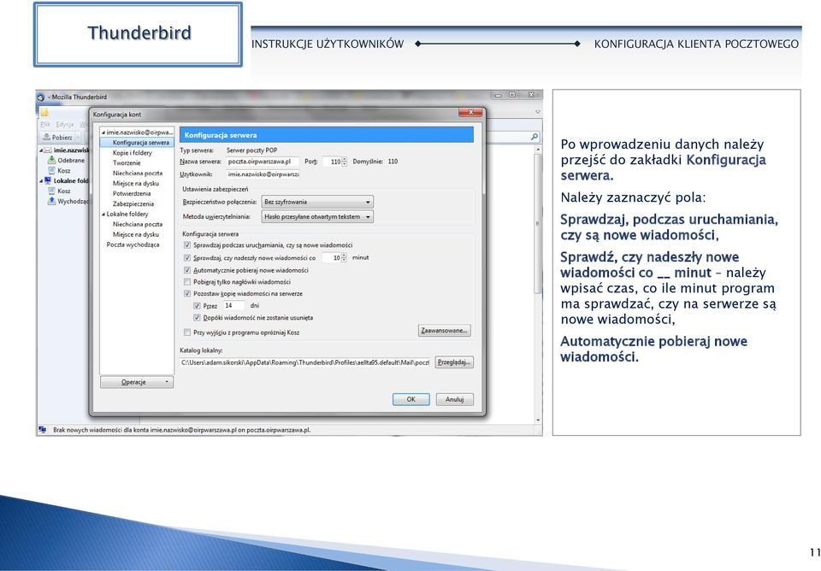Click the main window scroll down arrow
The width and height of the screenshot is (821, 571).
(x=538, y=420)
